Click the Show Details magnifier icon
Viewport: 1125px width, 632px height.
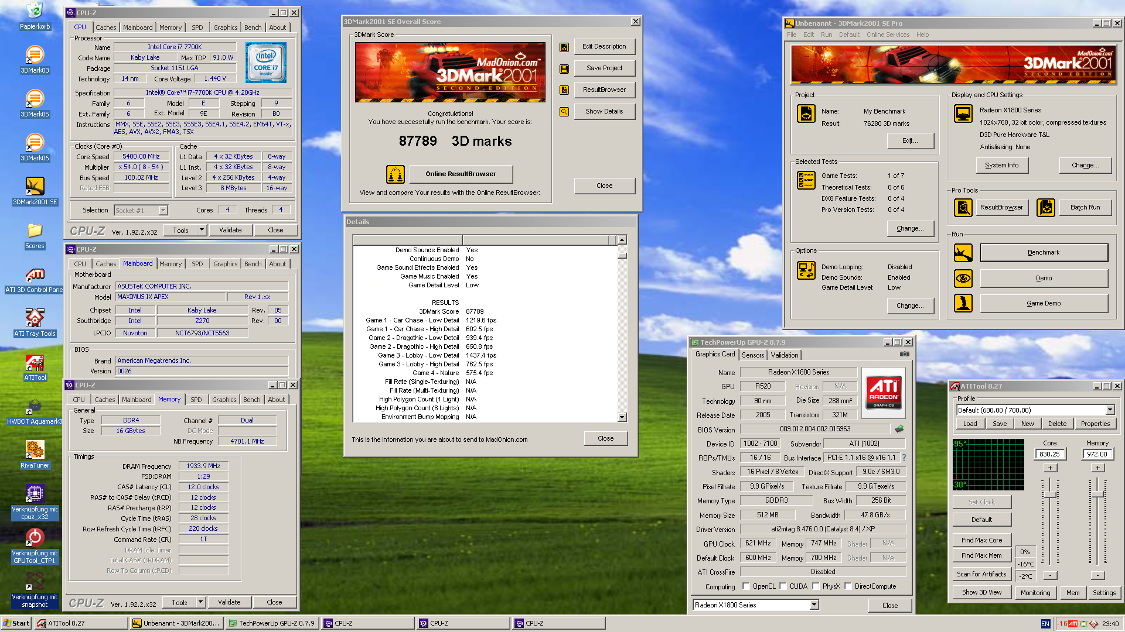[564, 112]
